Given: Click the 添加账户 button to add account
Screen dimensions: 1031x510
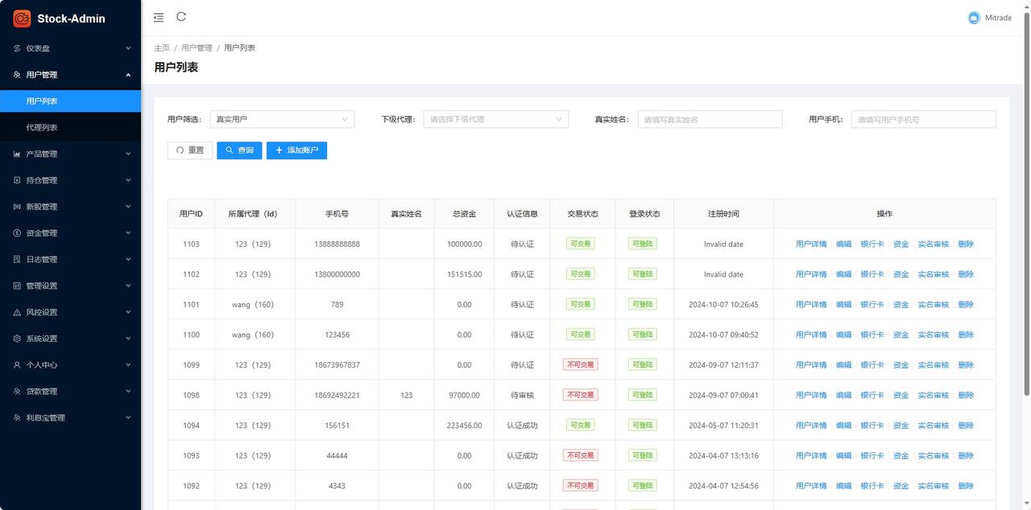Looking at the screenshot, I should [x=296, y=150].
